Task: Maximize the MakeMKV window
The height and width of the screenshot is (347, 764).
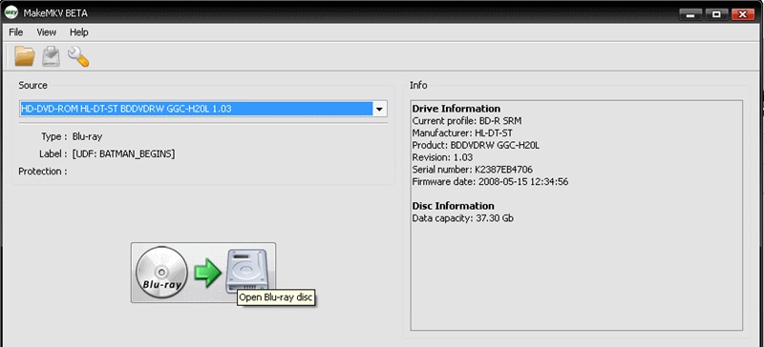Action: coord(716,14)
